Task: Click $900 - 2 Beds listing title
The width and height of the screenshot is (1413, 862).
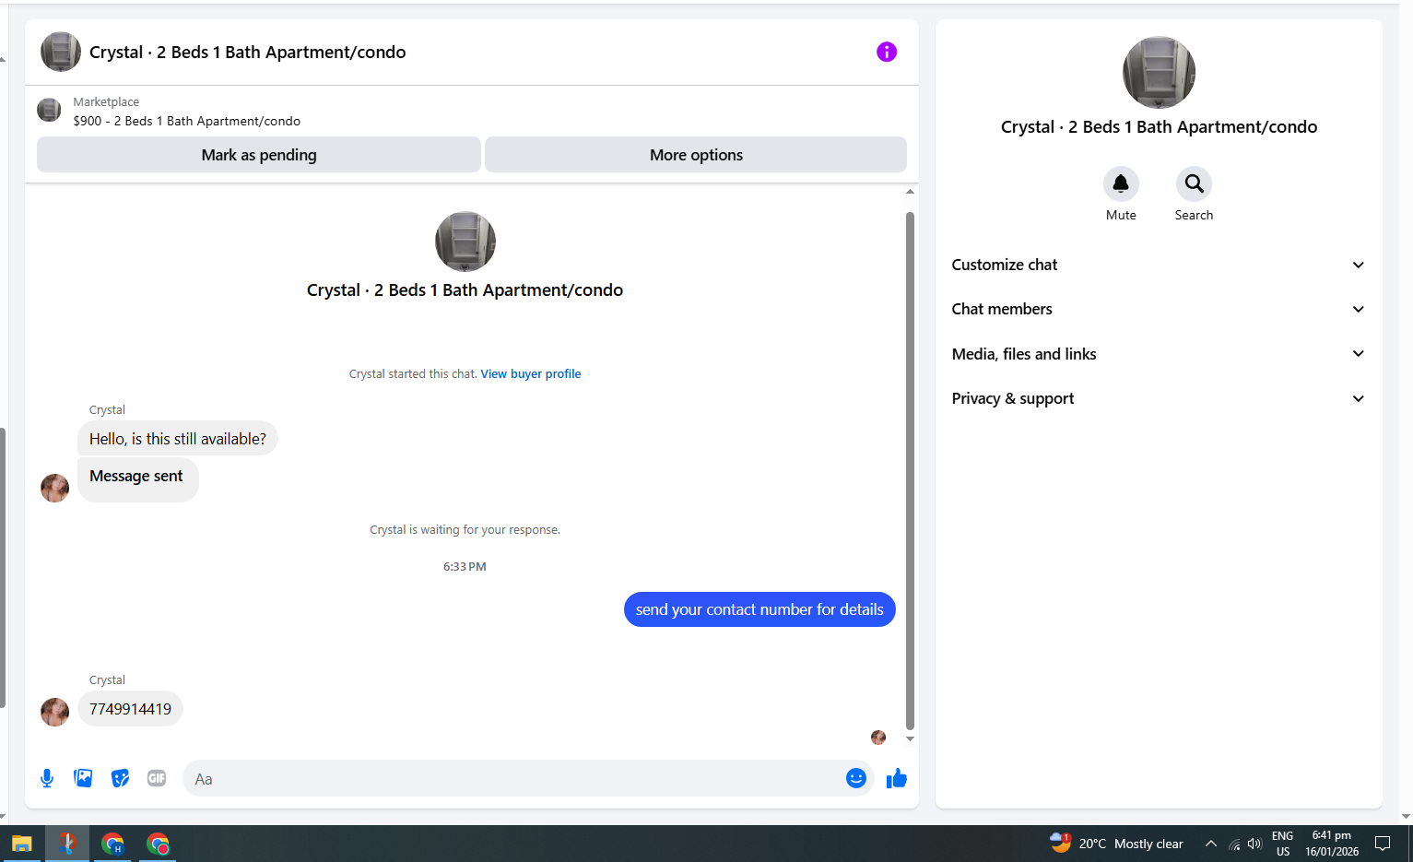Action: pyautogui.click(x=187, y=121)
